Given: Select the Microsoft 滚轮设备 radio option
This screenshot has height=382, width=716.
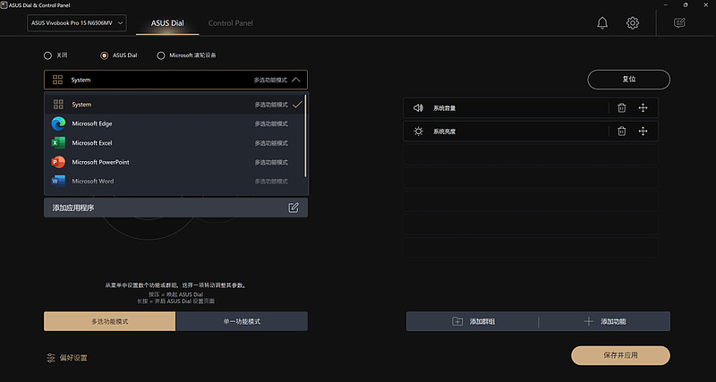Looking at the screenshot, I should [161, 55].
